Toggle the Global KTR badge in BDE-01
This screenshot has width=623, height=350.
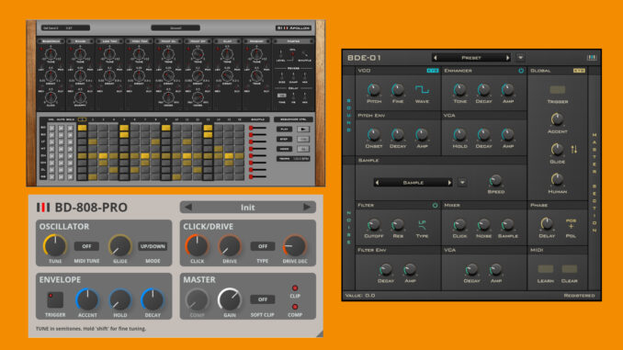pos(579,71)
